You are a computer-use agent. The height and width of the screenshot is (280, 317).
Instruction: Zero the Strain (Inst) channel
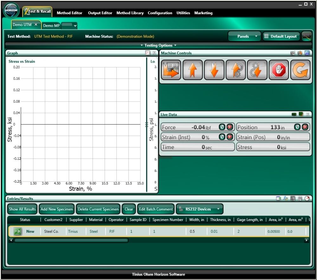point(222,137)
